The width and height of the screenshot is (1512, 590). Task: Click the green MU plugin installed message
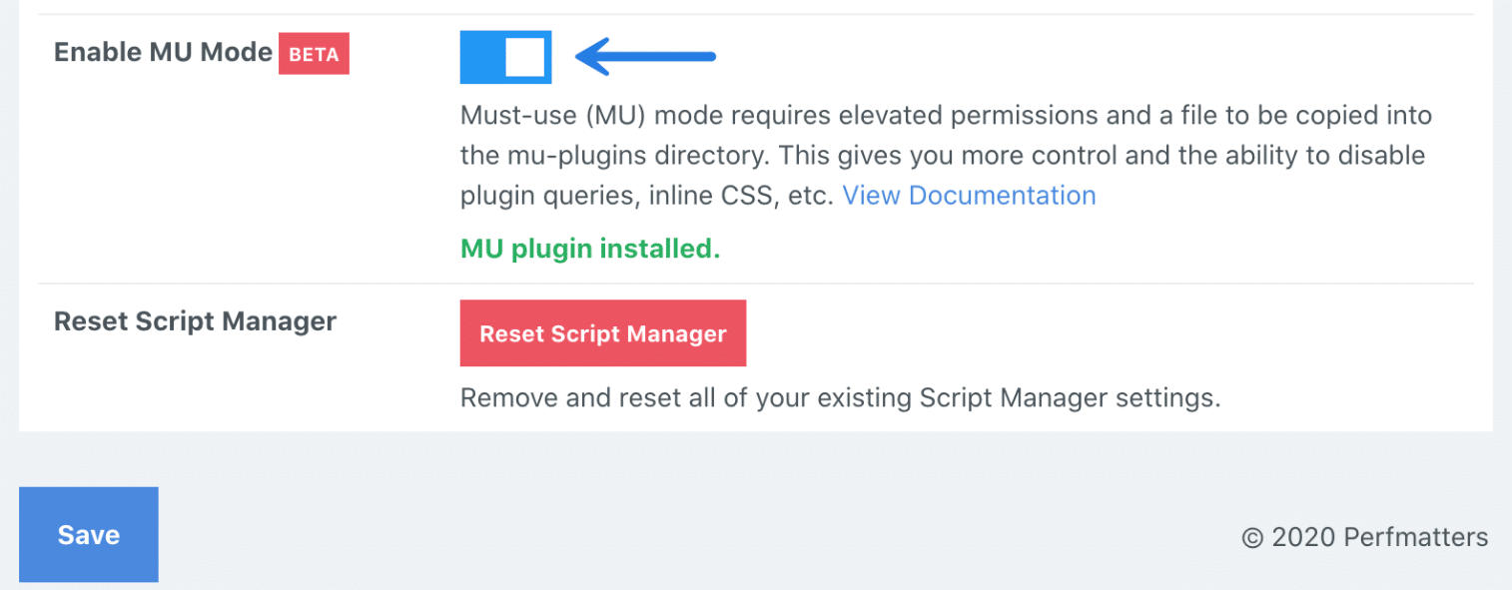point(589,248)
